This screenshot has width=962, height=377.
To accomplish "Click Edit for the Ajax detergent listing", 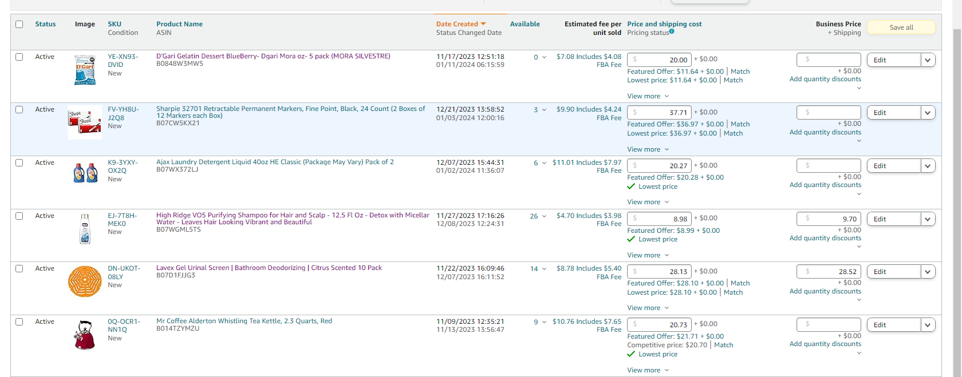I will click(x=894, y=166).
